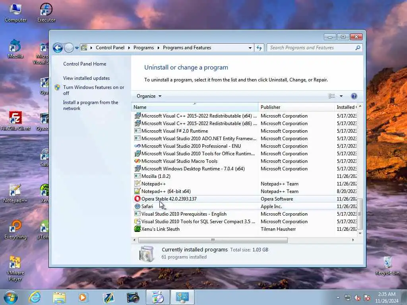This screenshot has width=407, height=305.
Task: Click the muted volume tray icon
Action: pos(357,298)
